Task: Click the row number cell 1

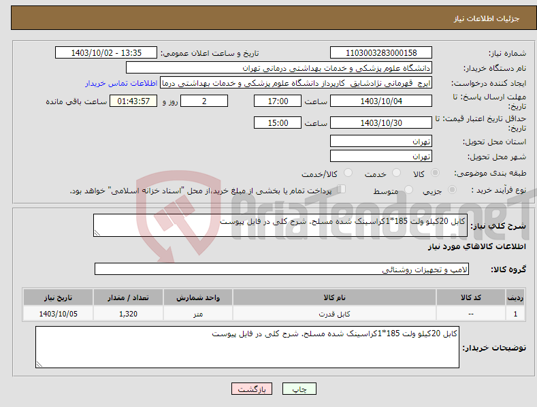Action: [515, 314]
